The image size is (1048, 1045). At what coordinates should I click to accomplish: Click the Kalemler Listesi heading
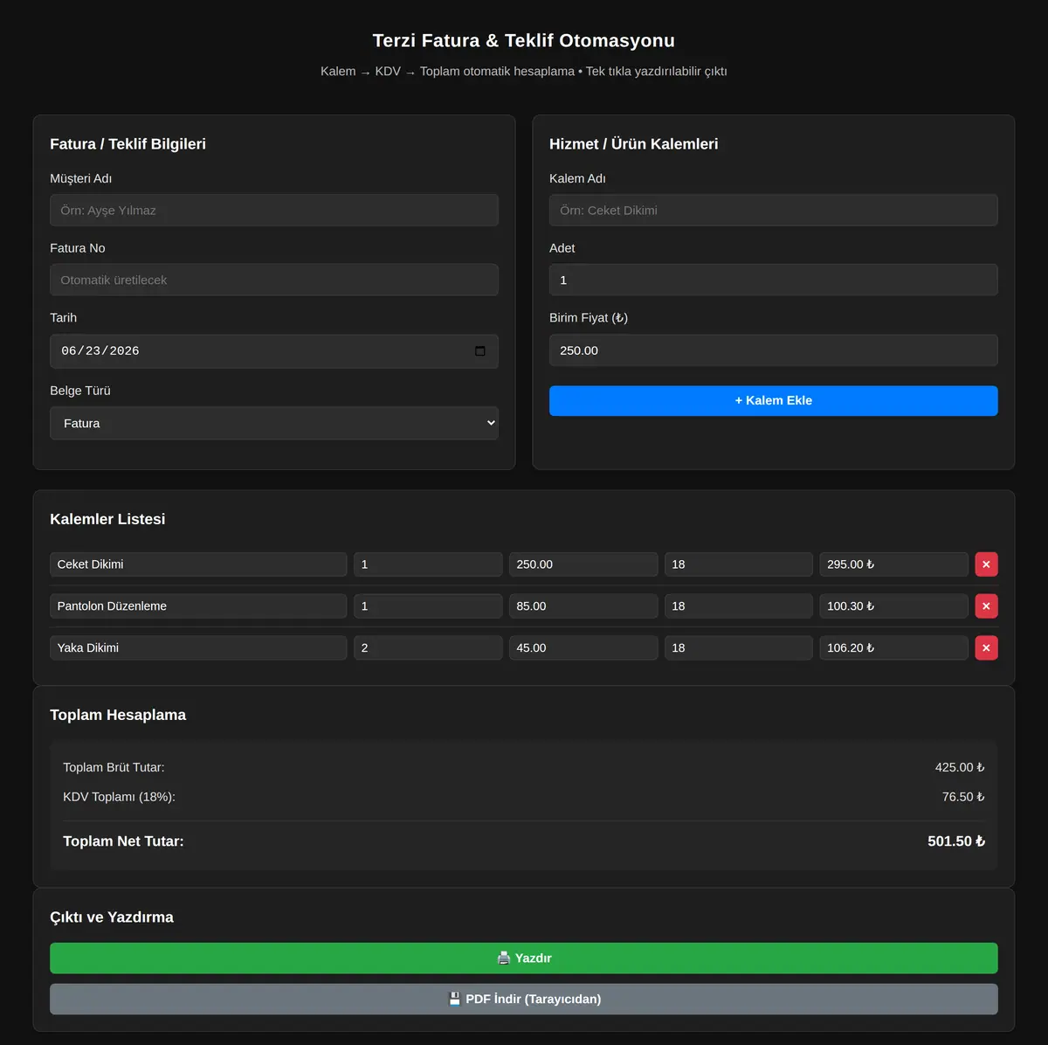(107, 519)
